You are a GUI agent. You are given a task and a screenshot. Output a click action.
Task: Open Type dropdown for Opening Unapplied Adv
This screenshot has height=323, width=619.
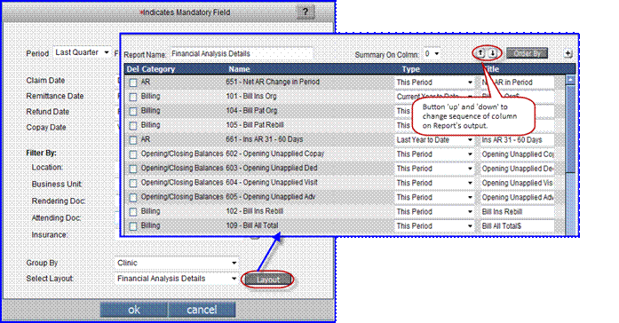tap(434, 197)
